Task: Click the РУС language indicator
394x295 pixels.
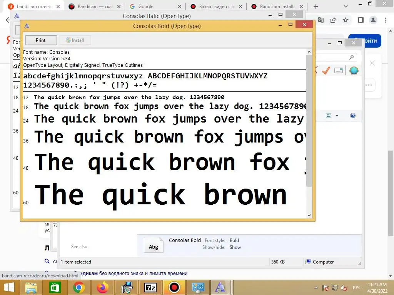Action: coord(357,288)
